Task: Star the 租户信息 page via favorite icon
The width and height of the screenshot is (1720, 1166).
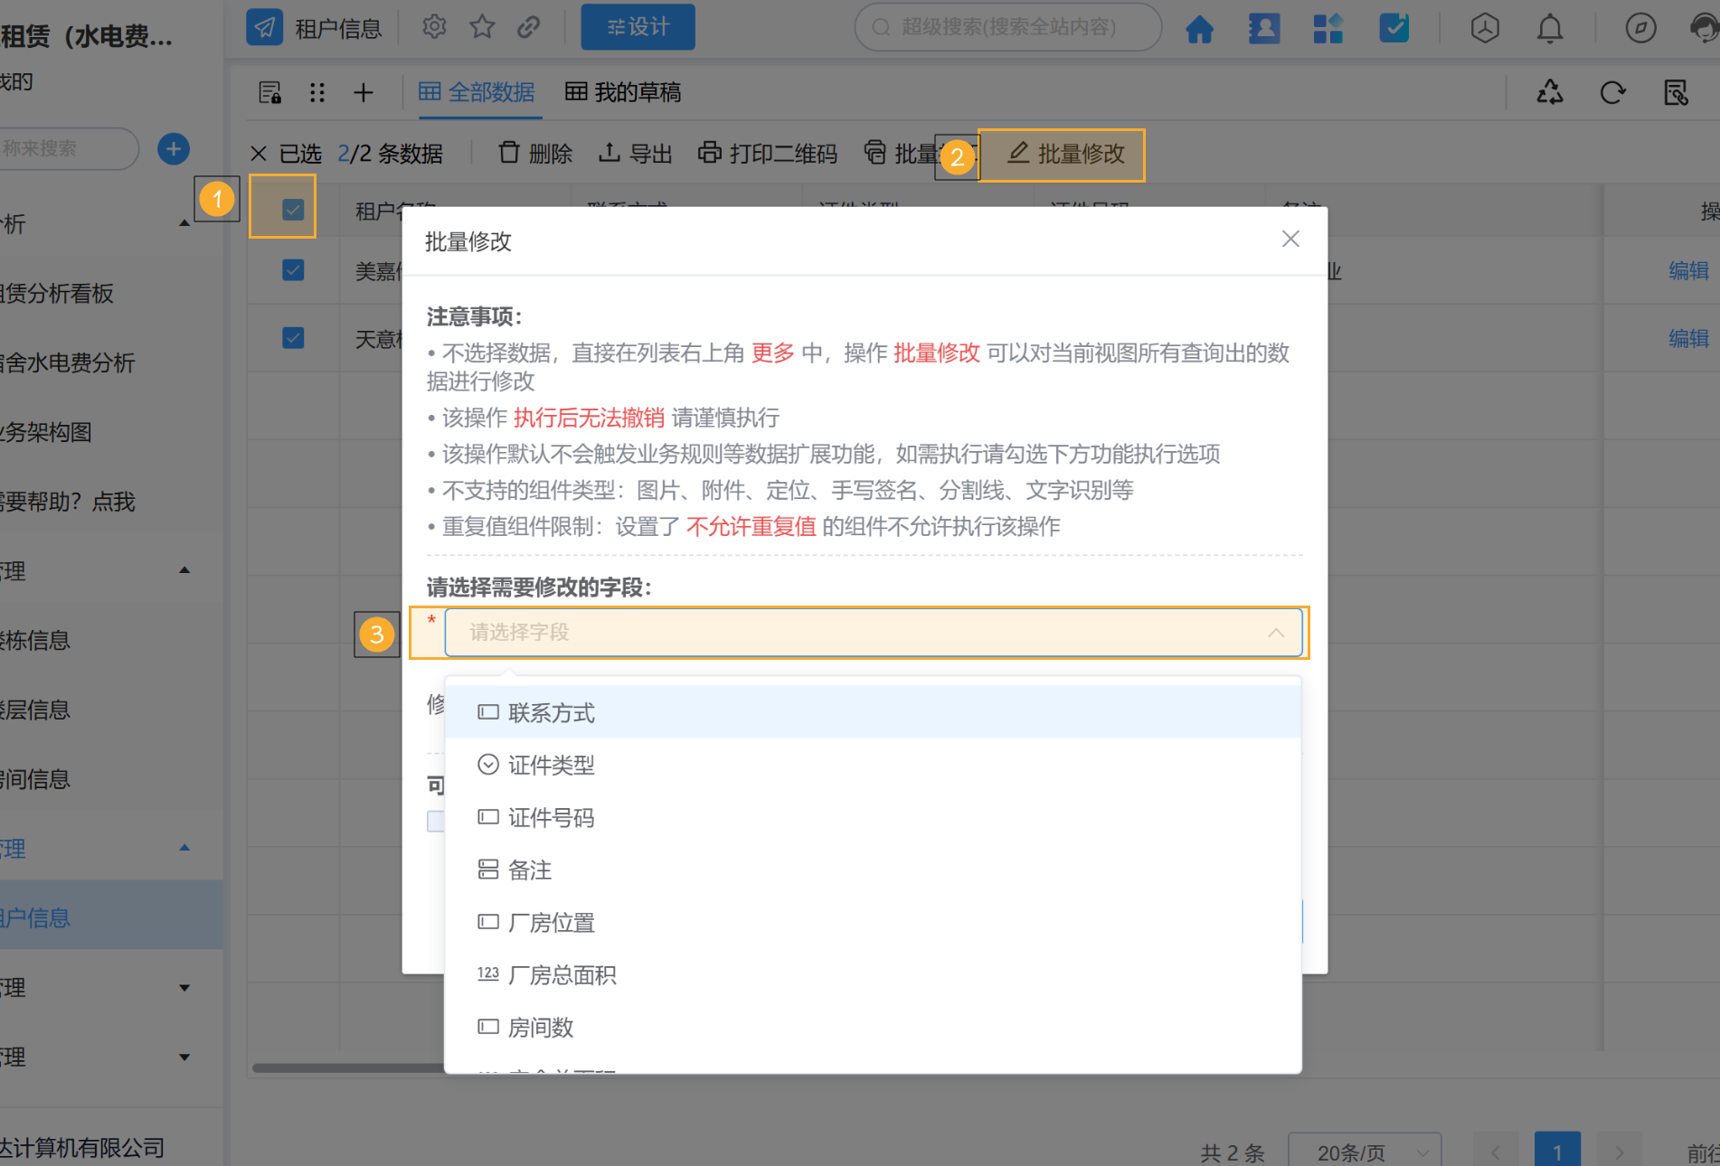Action: pos(481,26)
